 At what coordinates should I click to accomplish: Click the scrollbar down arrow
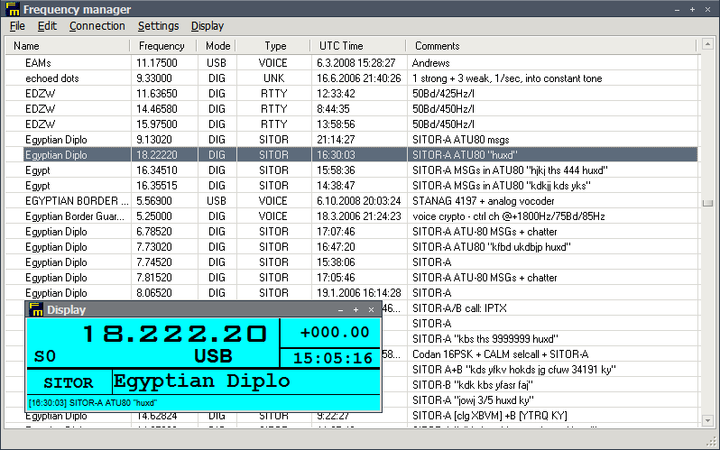click(x=707, y=419)
